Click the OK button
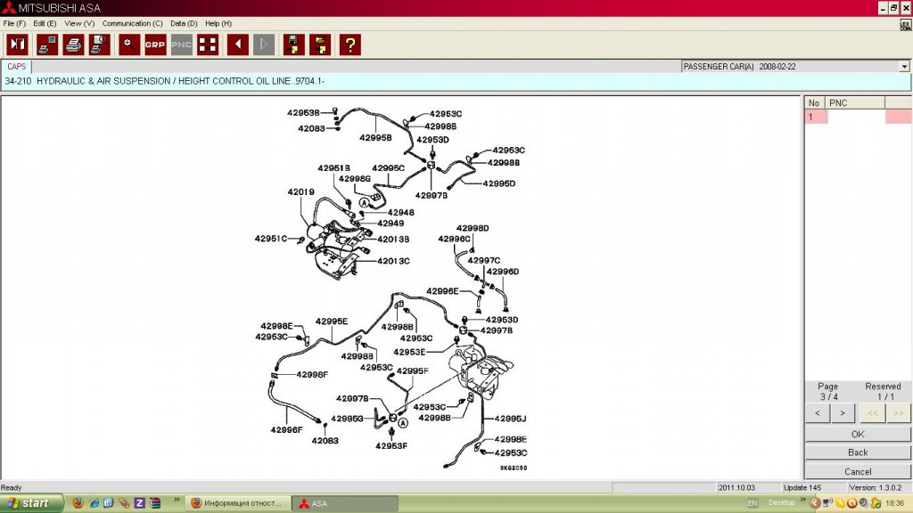This screenshot has height=513, width=913. pyautogui.click(x=858, y=434)
